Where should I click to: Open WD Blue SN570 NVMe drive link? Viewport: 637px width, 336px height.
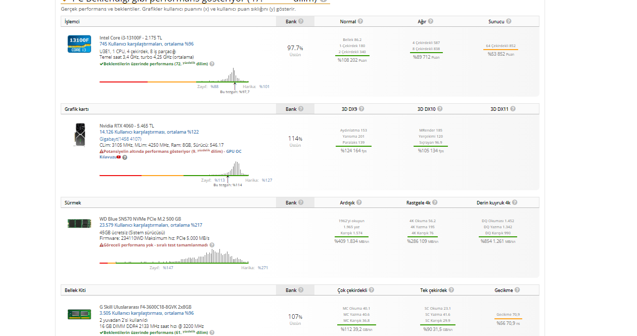click(140, 219)
